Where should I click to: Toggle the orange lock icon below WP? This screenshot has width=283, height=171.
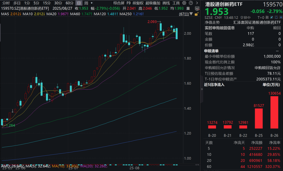coord(197,14)
